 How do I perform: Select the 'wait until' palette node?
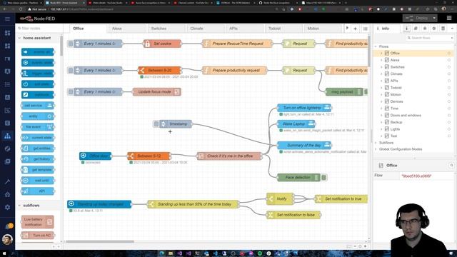(38, 181)
